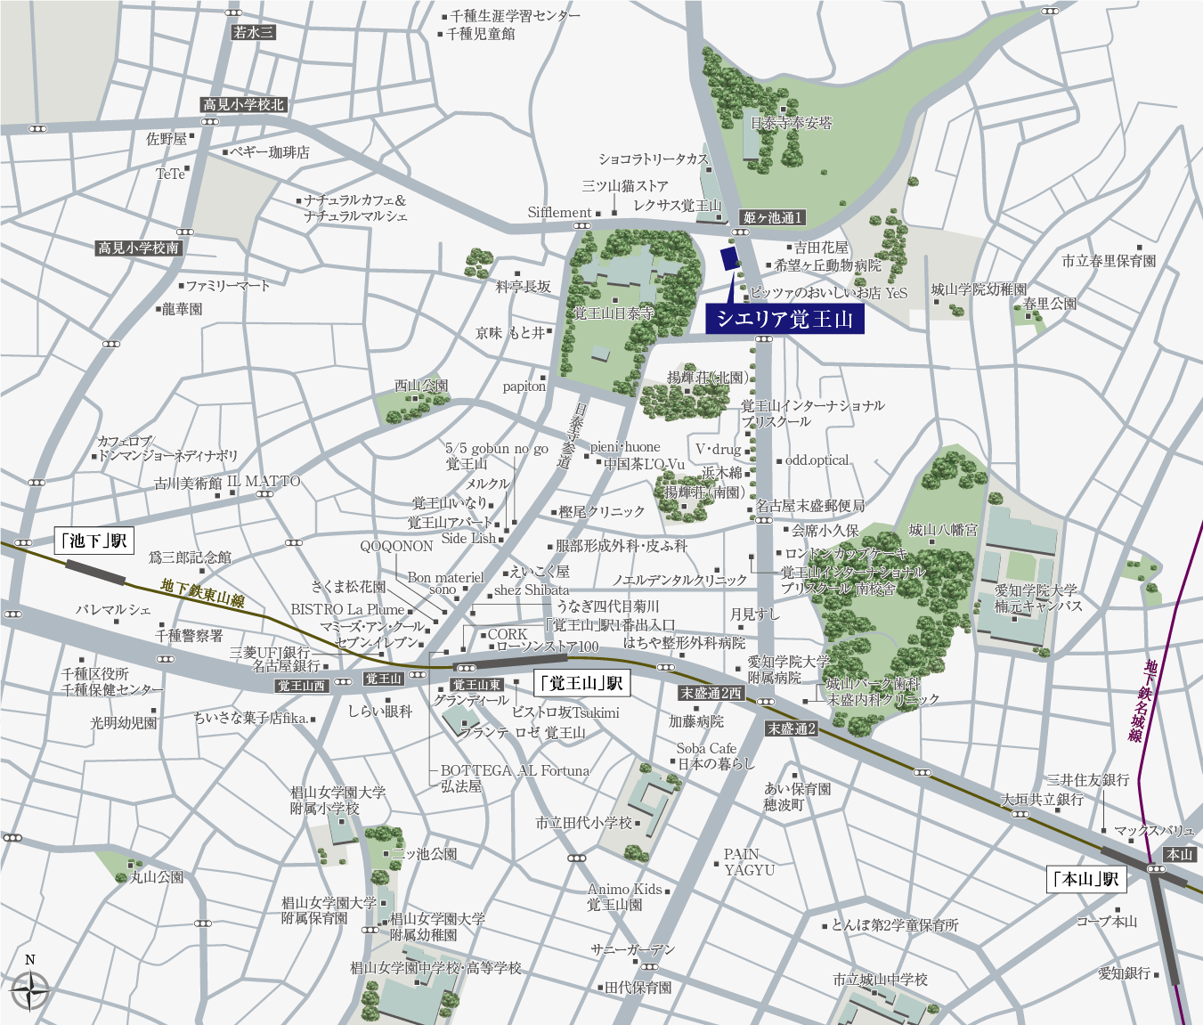The image size is (1203, 1025).
Task: Click the 地下鉄名城線 subway line label
Action: point(1142,700)
